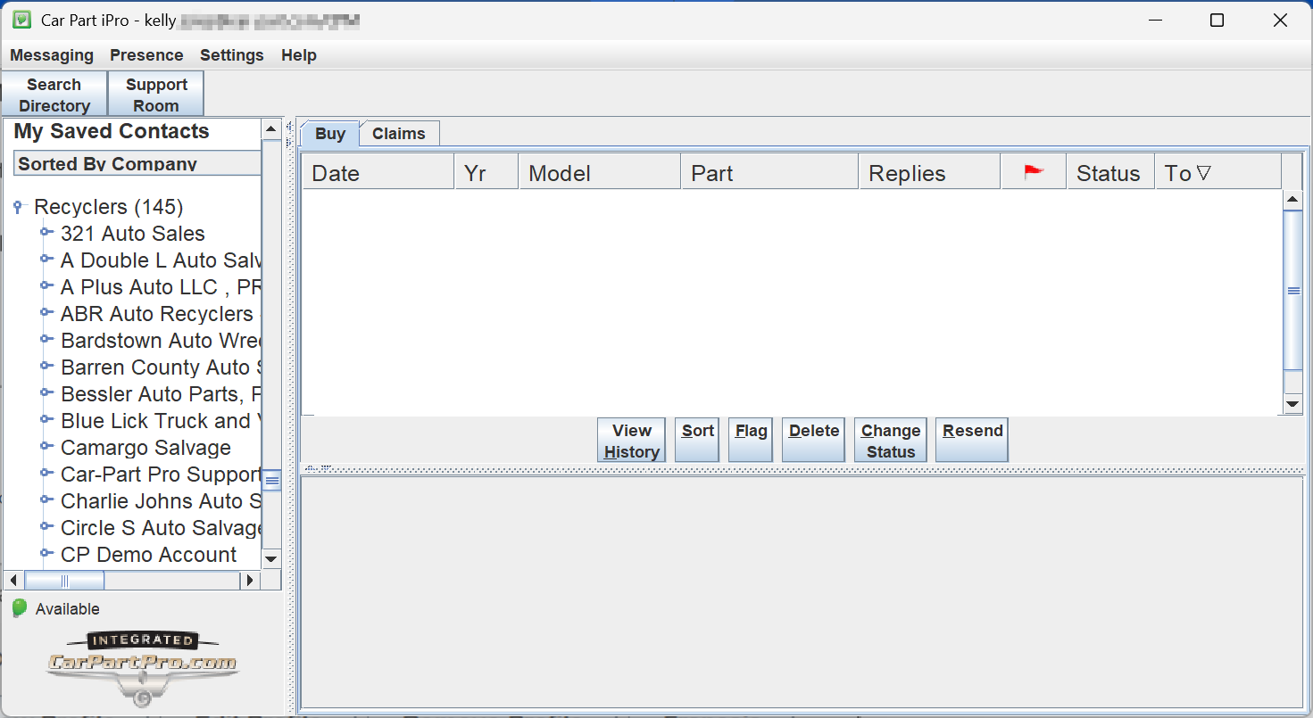Click the red flag column header

[1034, 172]
